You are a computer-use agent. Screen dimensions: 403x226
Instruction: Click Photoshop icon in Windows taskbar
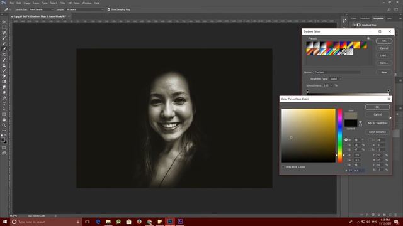(170, 222)
